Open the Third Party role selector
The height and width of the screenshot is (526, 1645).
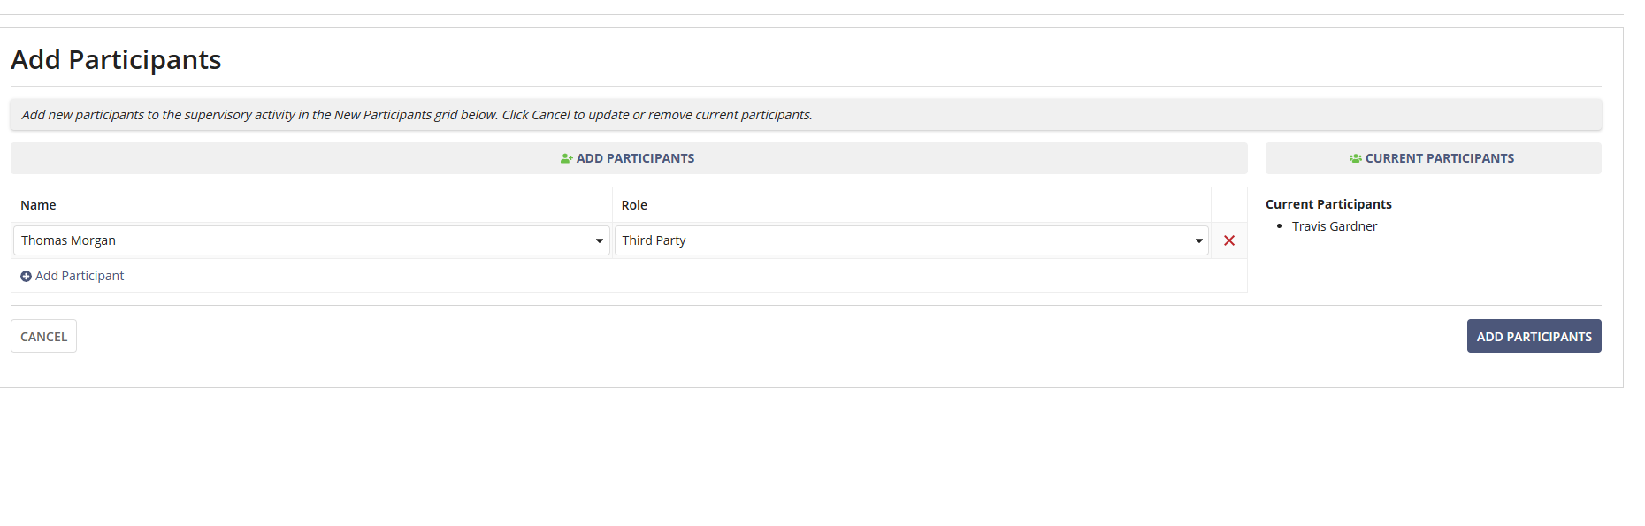902,240
